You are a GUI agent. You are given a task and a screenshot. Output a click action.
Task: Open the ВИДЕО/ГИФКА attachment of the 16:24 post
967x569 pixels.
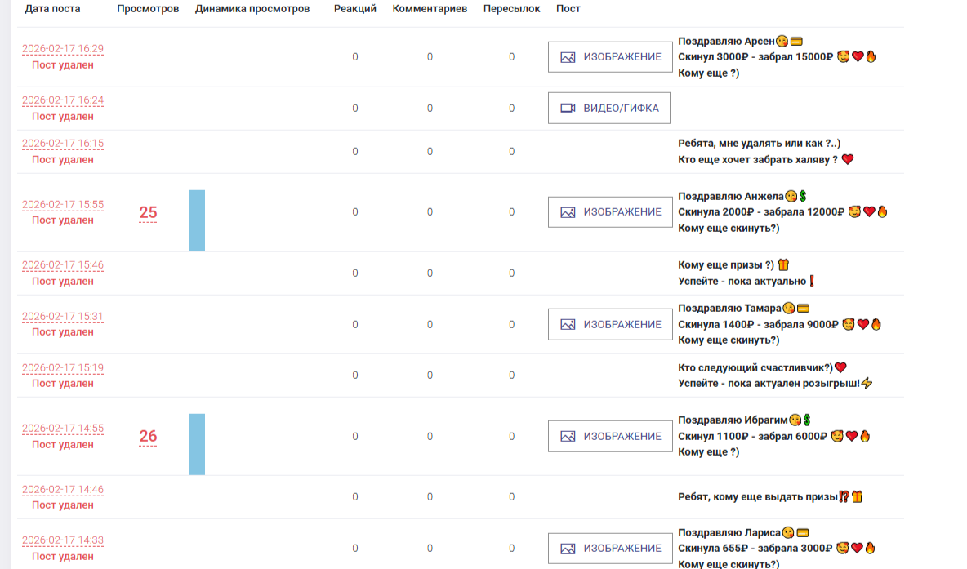tap(610, 108)
